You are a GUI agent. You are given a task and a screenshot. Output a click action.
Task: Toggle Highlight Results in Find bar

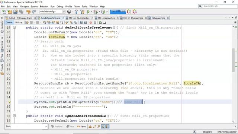pyautogui.click(x=103, y=127)
